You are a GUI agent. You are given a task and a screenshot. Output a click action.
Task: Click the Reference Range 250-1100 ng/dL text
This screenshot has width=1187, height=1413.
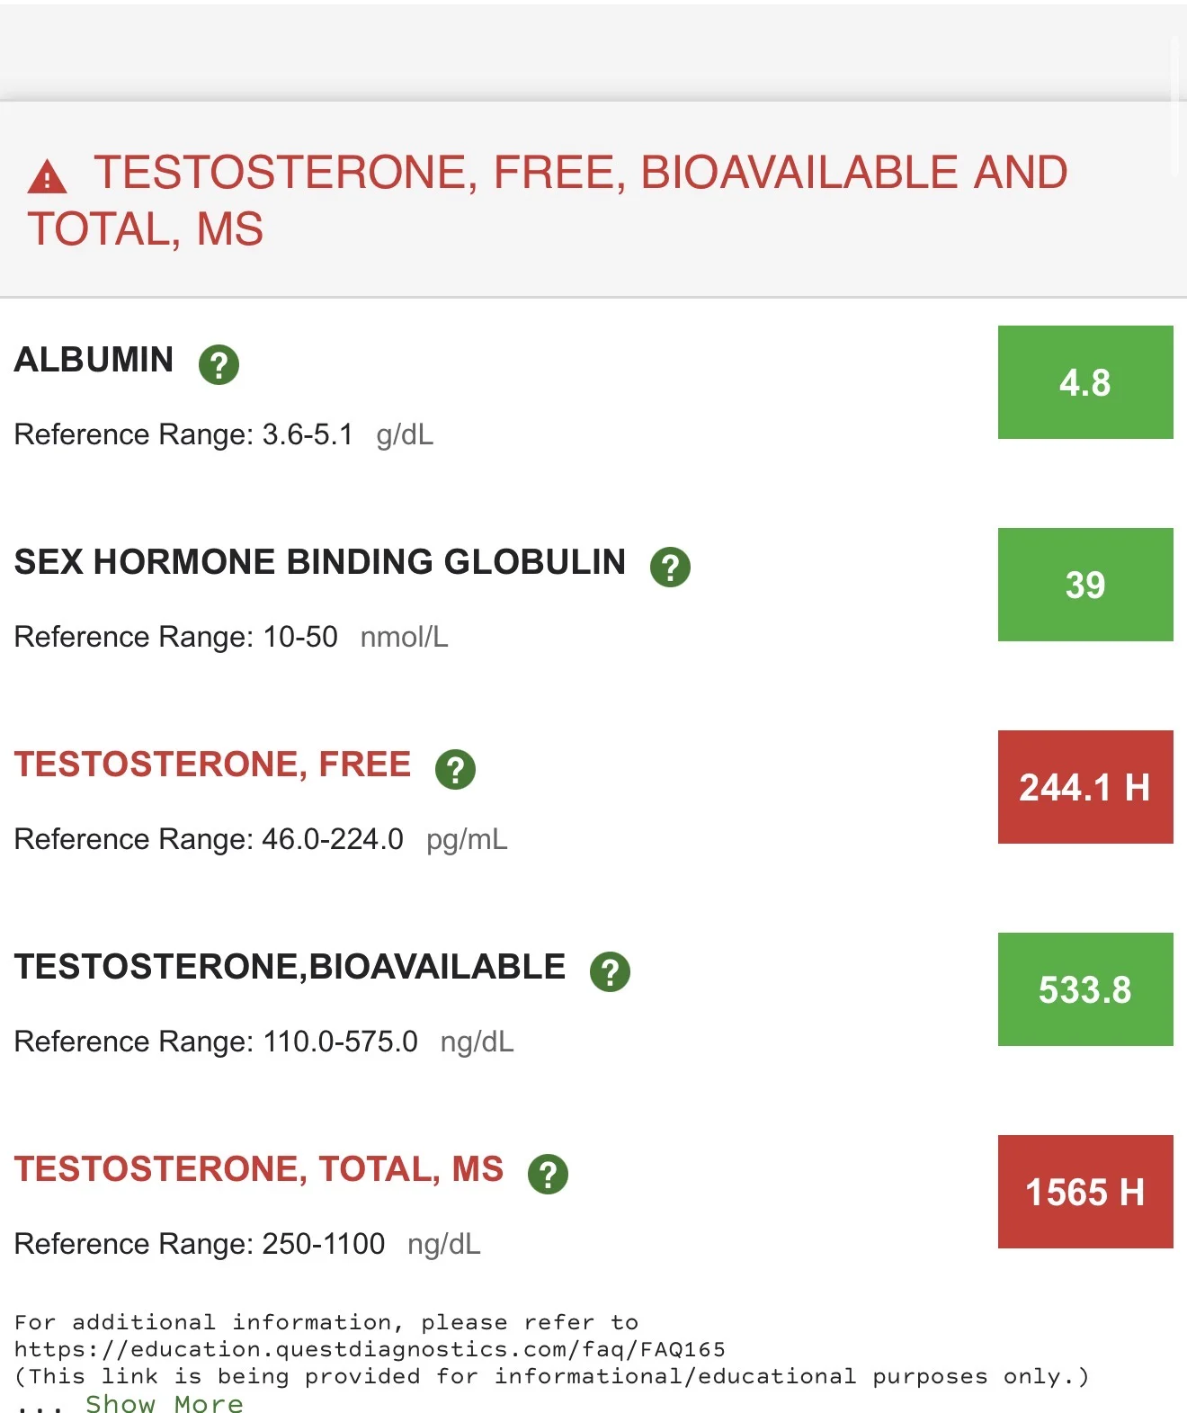247,1244
